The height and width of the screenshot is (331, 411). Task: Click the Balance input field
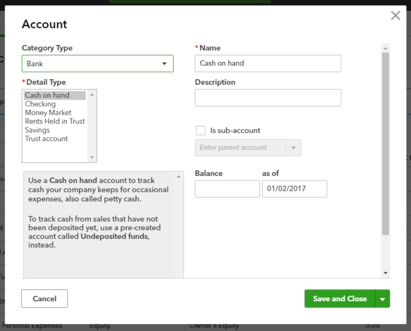point(227,189)
